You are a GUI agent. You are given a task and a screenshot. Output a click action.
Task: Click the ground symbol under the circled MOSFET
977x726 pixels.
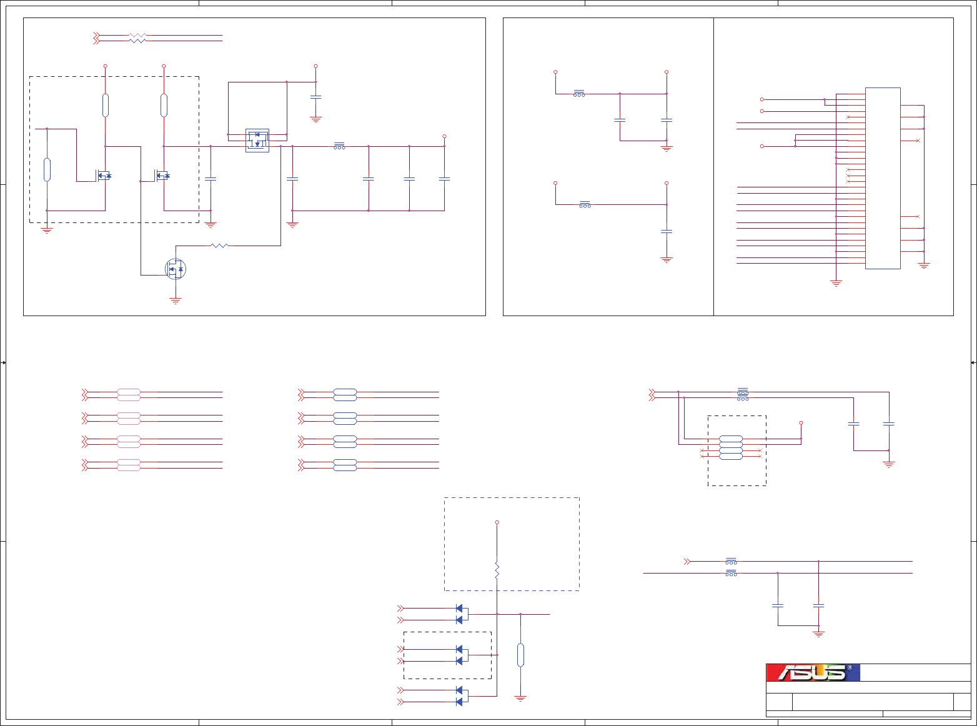(176, 301)
